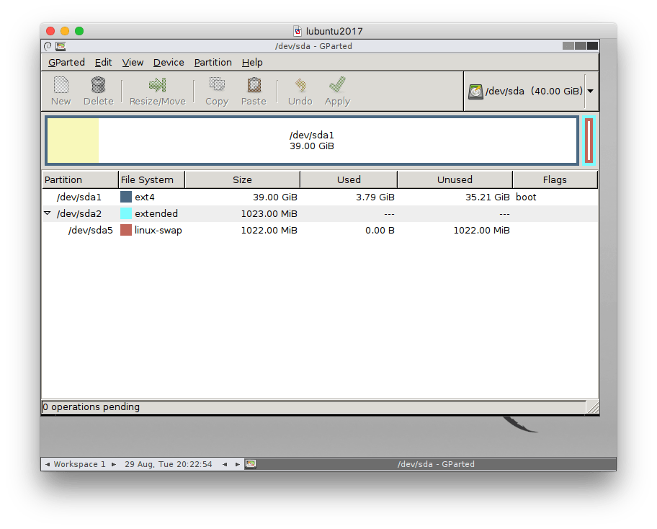Open the Device menu
The image size is (657, 529).
(x=169, y=63)
